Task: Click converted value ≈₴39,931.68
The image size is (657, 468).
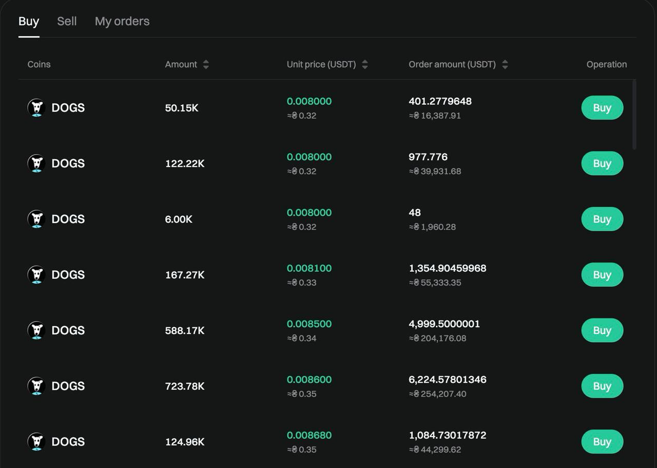Action: tap(435, 171)
